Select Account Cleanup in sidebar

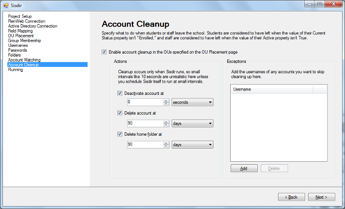click(47, 64)
